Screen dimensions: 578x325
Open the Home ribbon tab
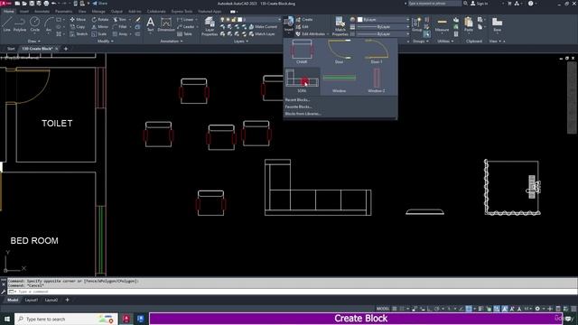(8, 12)
